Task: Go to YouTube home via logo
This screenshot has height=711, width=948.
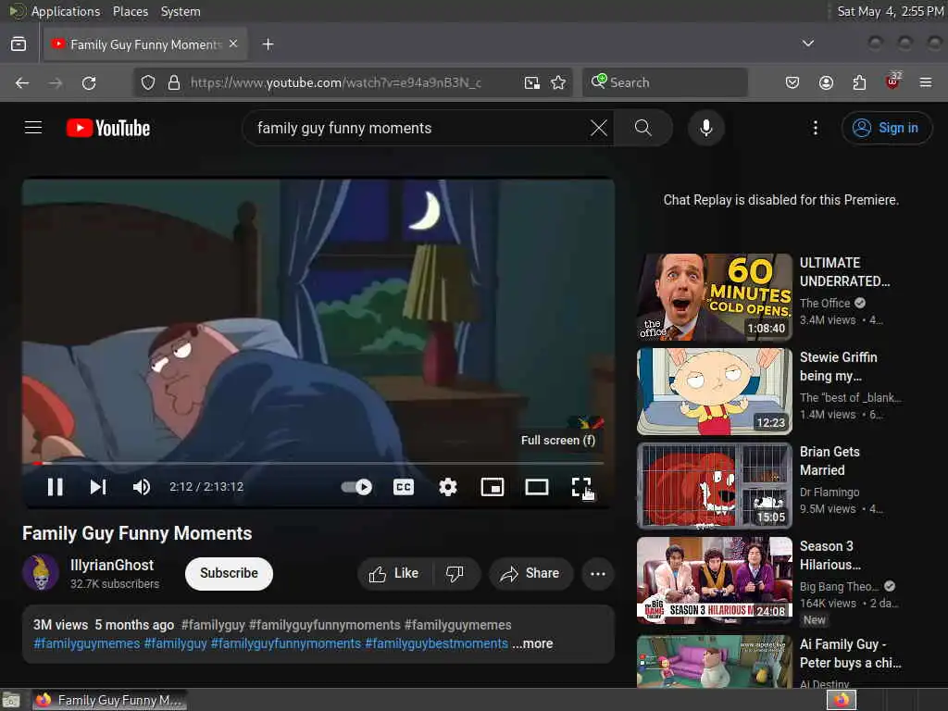Action: pyautogui.click(x=108, y=128)
